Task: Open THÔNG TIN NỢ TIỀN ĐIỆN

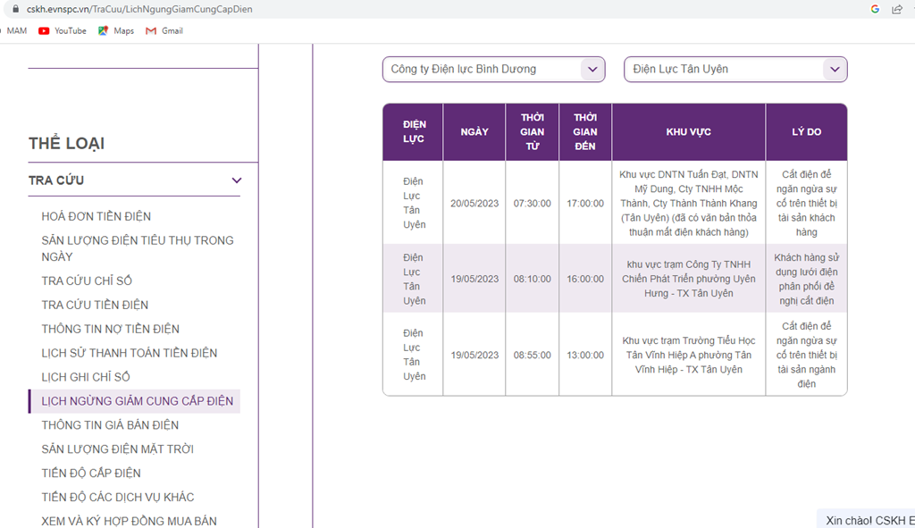Action: (x=110, y=329)
